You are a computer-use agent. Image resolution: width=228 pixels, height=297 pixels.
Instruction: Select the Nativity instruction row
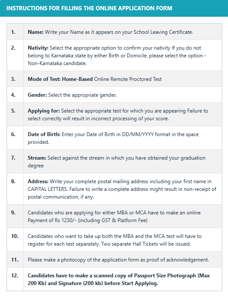114,55
